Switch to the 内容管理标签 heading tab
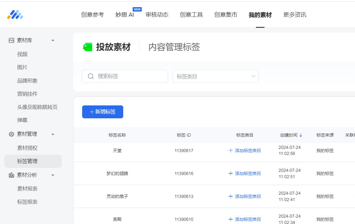Screen dimensions: 355x224 (174, 47)
